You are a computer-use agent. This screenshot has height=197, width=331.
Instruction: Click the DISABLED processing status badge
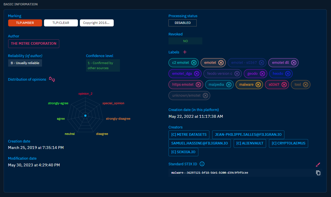[x=183, y=23]
